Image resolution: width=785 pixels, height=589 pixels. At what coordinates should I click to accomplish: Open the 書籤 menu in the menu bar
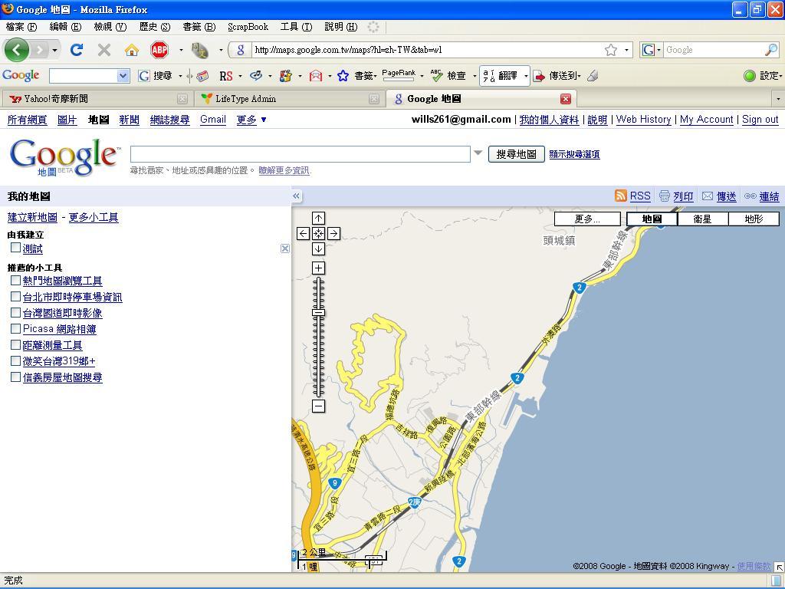pyautogui.click(x=199, y=27)
